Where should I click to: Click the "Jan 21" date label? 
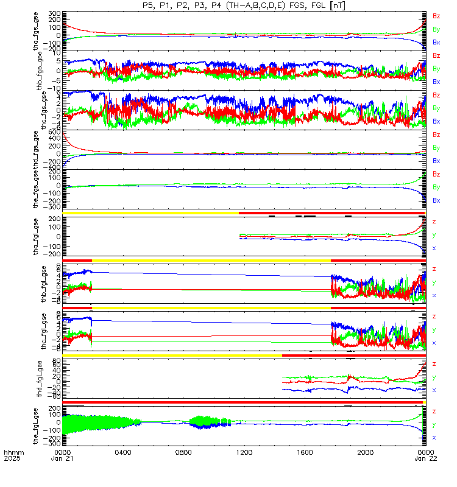click(62, 458)
